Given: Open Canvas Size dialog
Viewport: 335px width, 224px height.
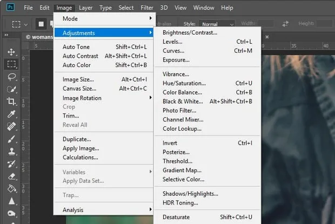Looking at the screenshot, I should point(104,89).
